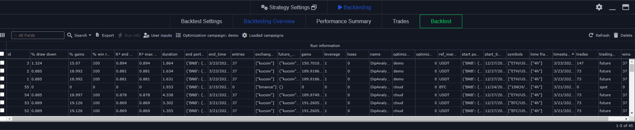Switch to Backtest Settings tab

202,21
